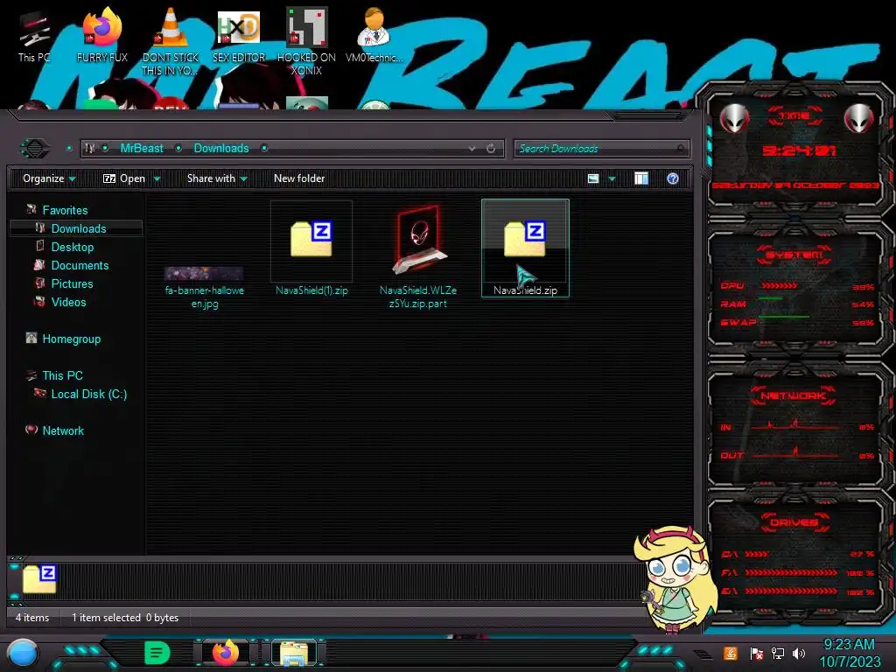Change view icon in Explorer toolbar
This screenshot has width=896, height=672.
coord(593,178)
